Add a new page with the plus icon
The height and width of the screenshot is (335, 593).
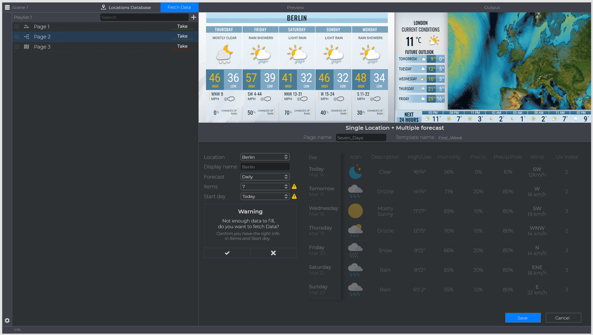[193, 17]
